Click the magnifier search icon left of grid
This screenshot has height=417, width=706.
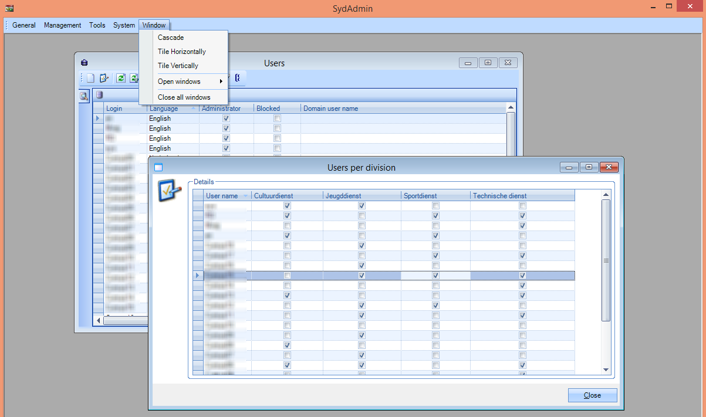click(84, 96)
